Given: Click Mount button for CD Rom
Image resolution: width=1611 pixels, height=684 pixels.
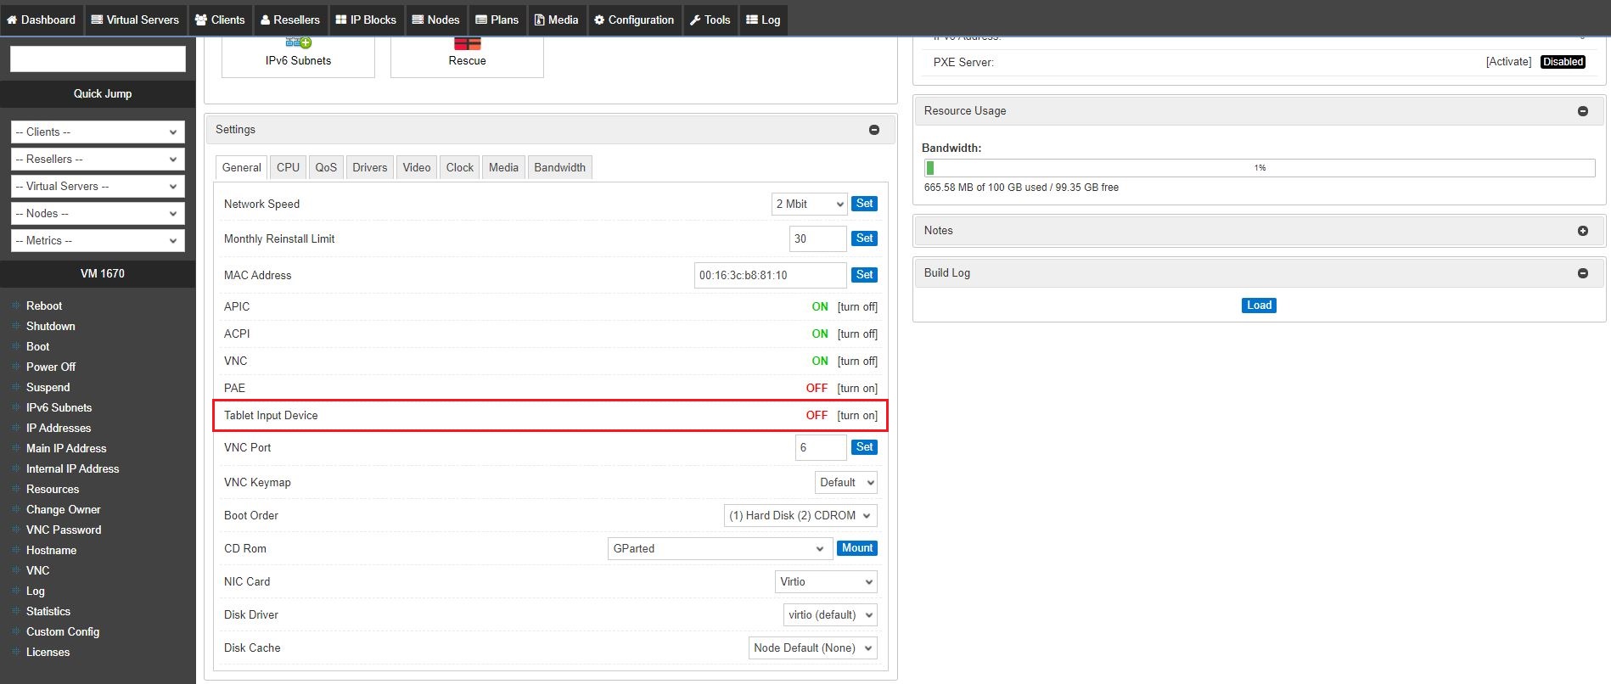Looking at the screenshot, I should [856, 548].
